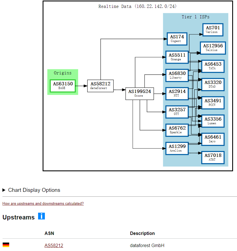
Task: Click the AS5511 Orange node
Action: (177, 57)
